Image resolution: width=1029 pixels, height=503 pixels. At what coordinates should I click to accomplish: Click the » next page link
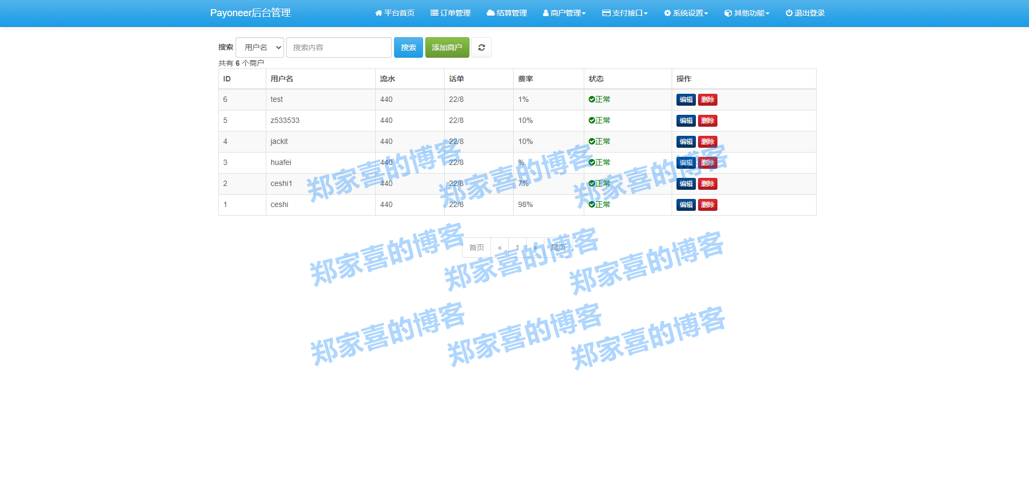coord(535,247)
